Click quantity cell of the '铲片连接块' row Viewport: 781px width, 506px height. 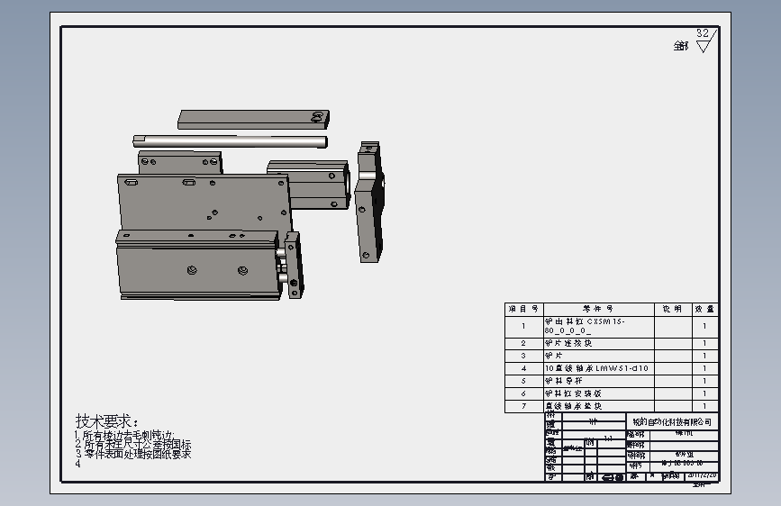(704, 344)
